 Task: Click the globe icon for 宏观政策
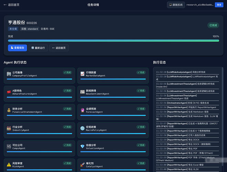click(x=82, y=128)
